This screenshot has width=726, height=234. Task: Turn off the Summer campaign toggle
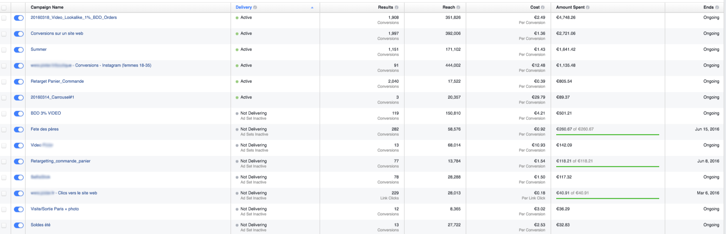19,49
